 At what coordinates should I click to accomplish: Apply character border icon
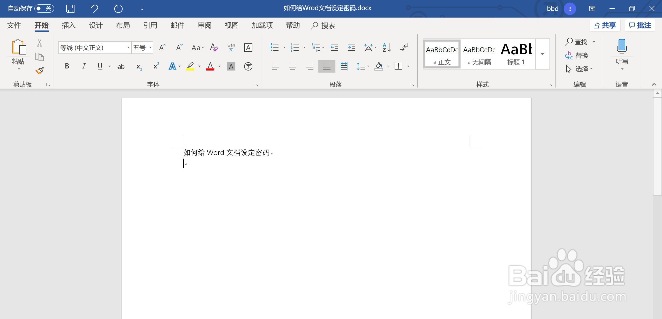pyautogui.click(x=248, y=48)
